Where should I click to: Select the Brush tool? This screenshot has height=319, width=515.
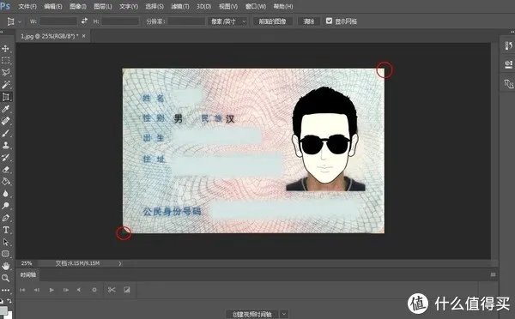pyautogui.click(x=6, y=133)
